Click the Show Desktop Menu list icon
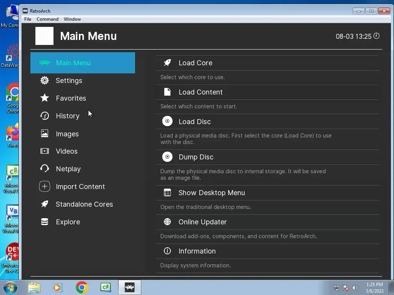Viewport: 394px width, 295px height. (167, 193)
